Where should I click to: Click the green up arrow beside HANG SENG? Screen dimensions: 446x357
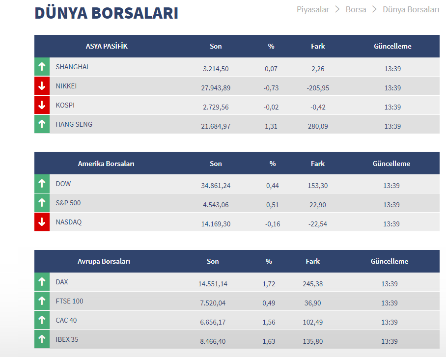42,124
